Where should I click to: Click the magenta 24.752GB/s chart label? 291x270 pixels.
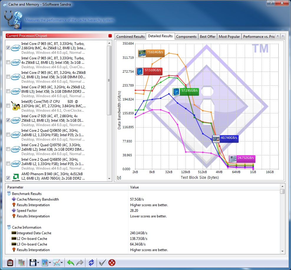point(242,159)
